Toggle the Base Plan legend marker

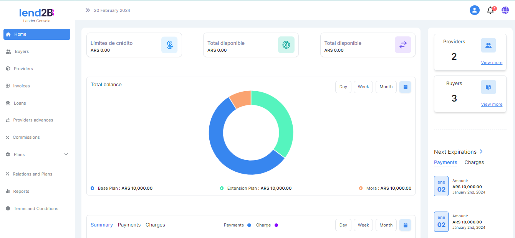click(x=93, y=188)
